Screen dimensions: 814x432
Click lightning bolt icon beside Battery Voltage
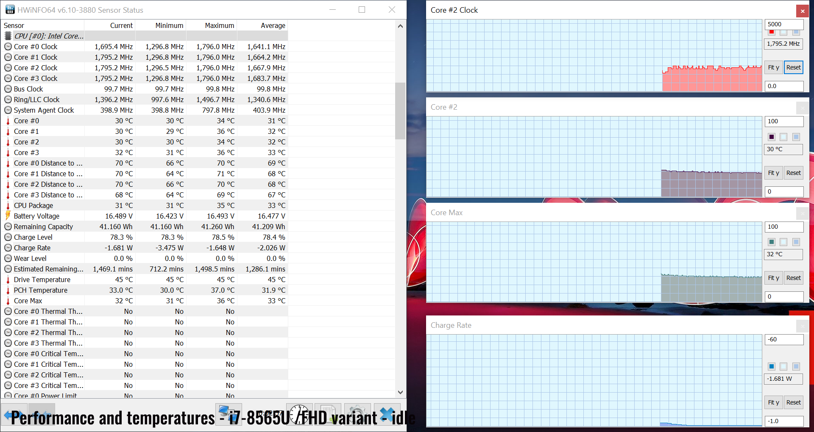(8, 216)
